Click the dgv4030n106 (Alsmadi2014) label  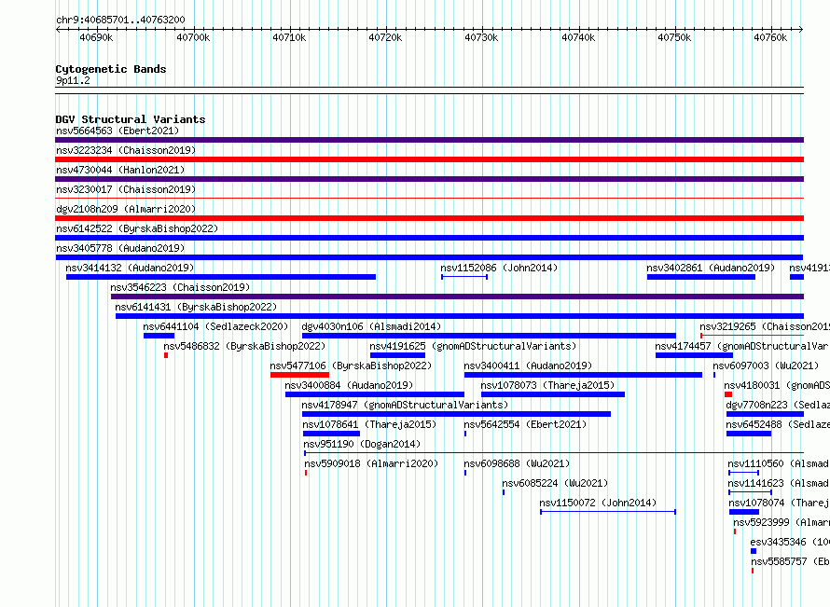click(371, 326)
